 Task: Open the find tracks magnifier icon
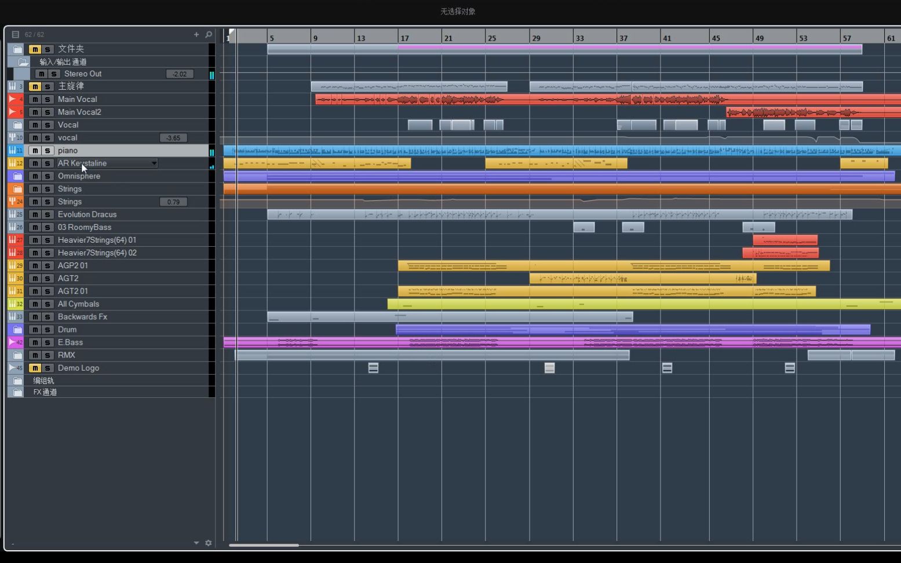209,35
